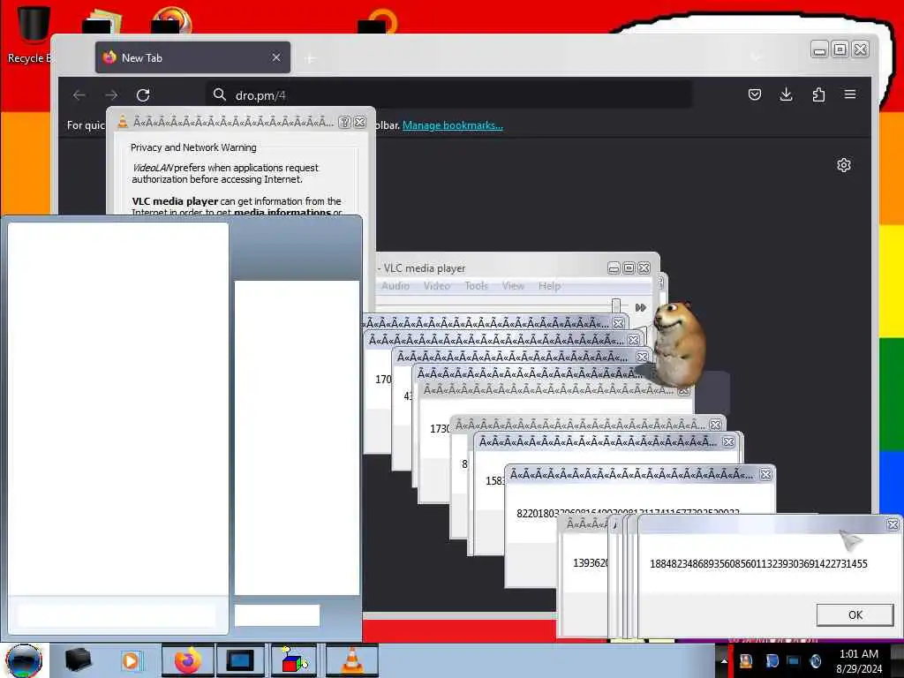Open the orange play media player taskbar icon
904x678 pixels.
(x=131, y=660)
